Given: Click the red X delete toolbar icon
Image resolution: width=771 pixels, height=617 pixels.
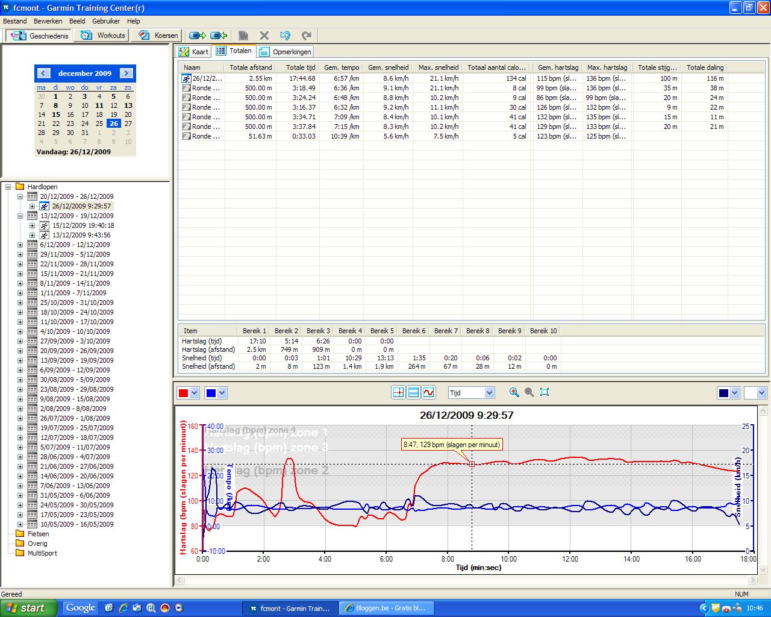Looking at the screenshot, I should [264, 36].
